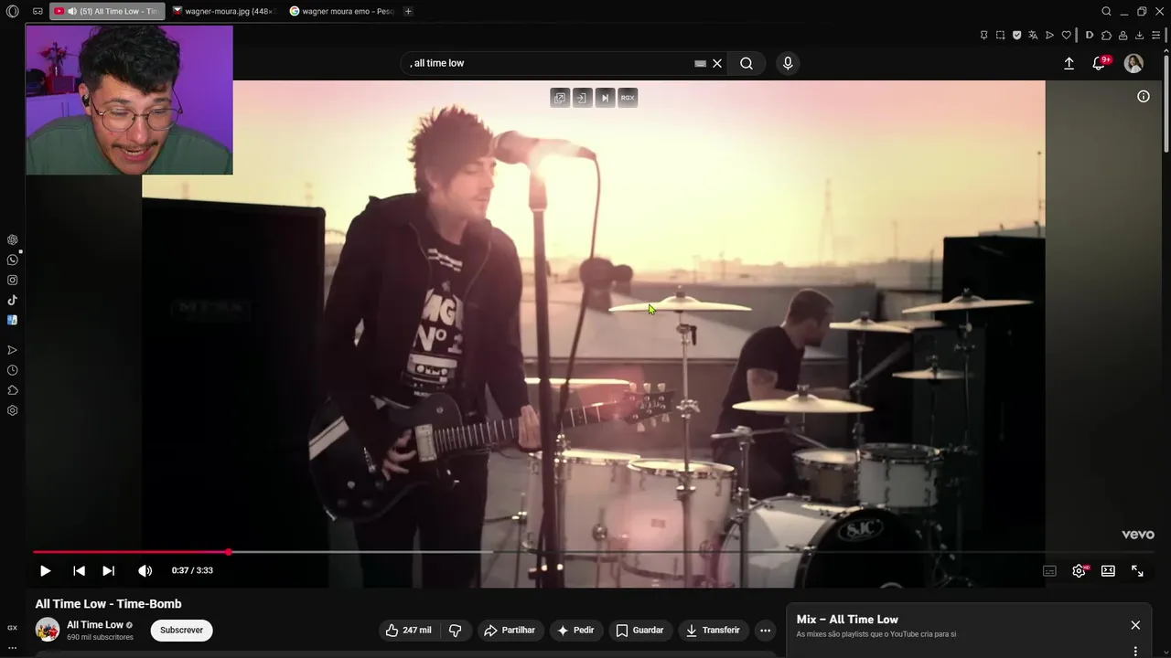Play the video
The width and height of the screenshot is (1171, 658).
45,570
